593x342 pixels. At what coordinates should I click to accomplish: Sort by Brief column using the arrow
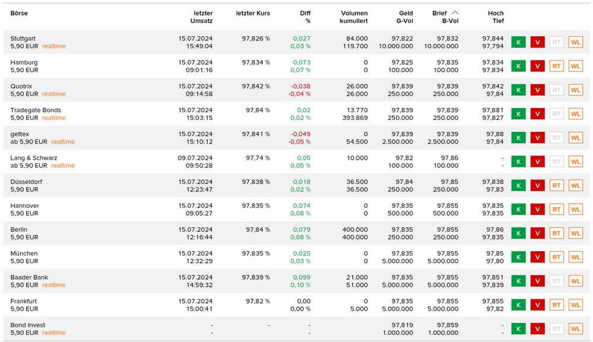pyautogui.click(x=455, y=12)
